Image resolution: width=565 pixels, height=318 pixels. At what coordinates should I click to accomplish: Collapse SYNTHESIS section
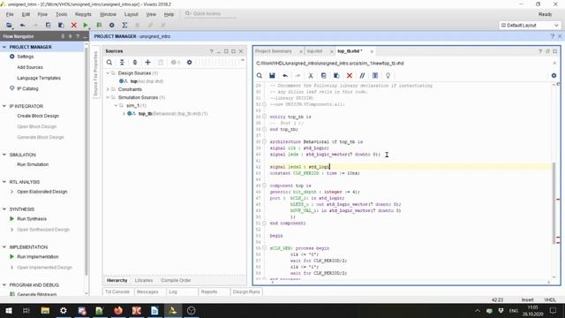pos(4,209)
